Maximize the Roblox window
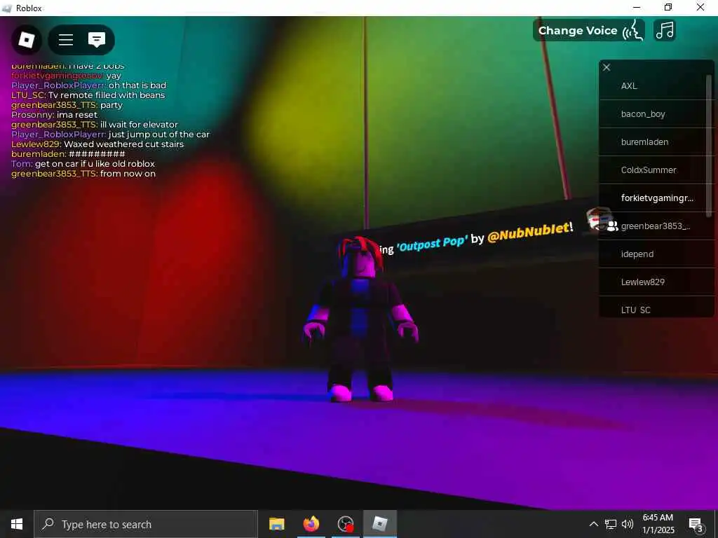718x538 pixels. coord(668,7)
